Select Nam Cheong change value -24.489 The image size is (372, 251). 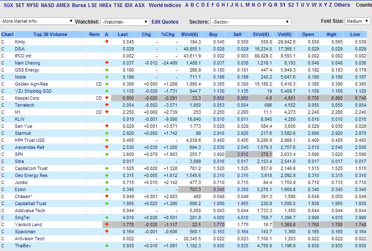click(x=169, y=63)
